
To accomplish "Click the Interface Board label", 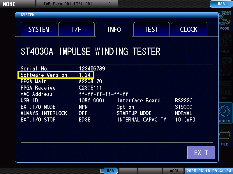I will (139, 100).
